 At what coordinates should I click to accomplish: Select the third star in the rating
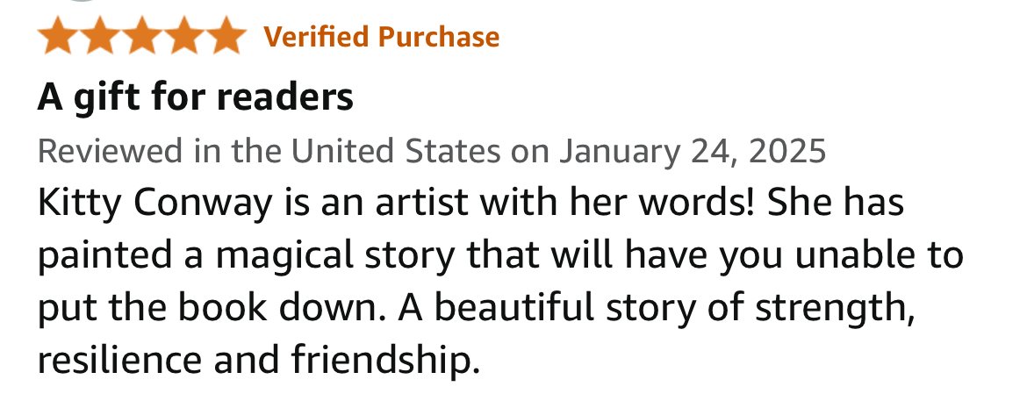coord(141,35)
